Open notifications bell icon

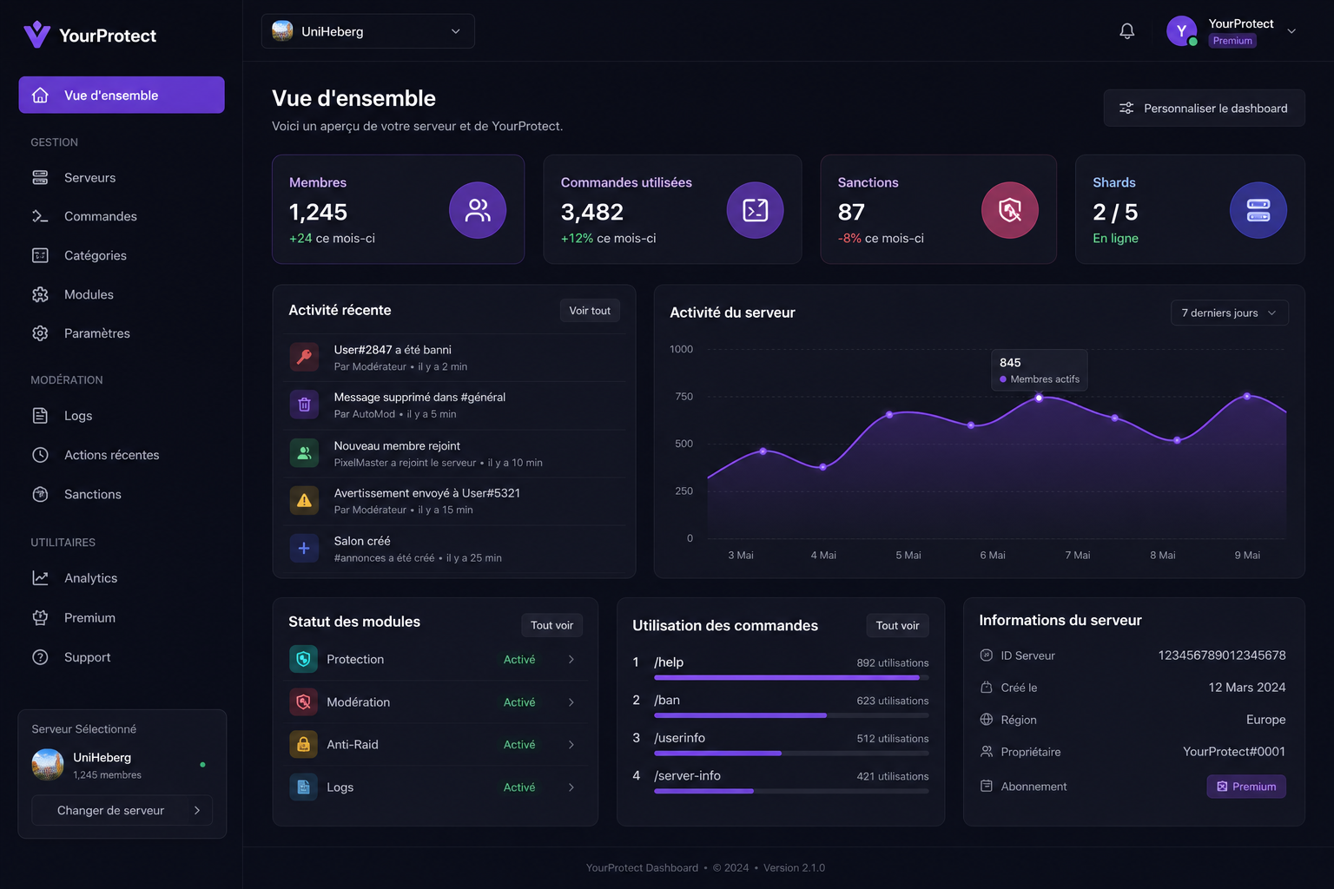1126,31
